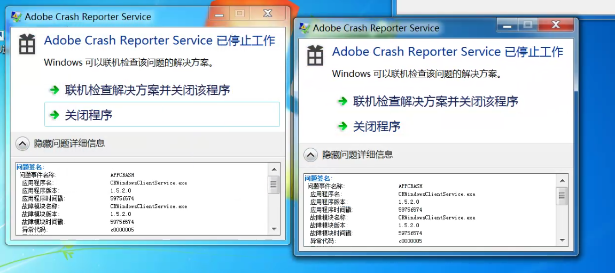Click green arrow beside '联机检查解决方案' in right dialog
The width and height of the screenshot is (615, 273).
tap(342, 101)
